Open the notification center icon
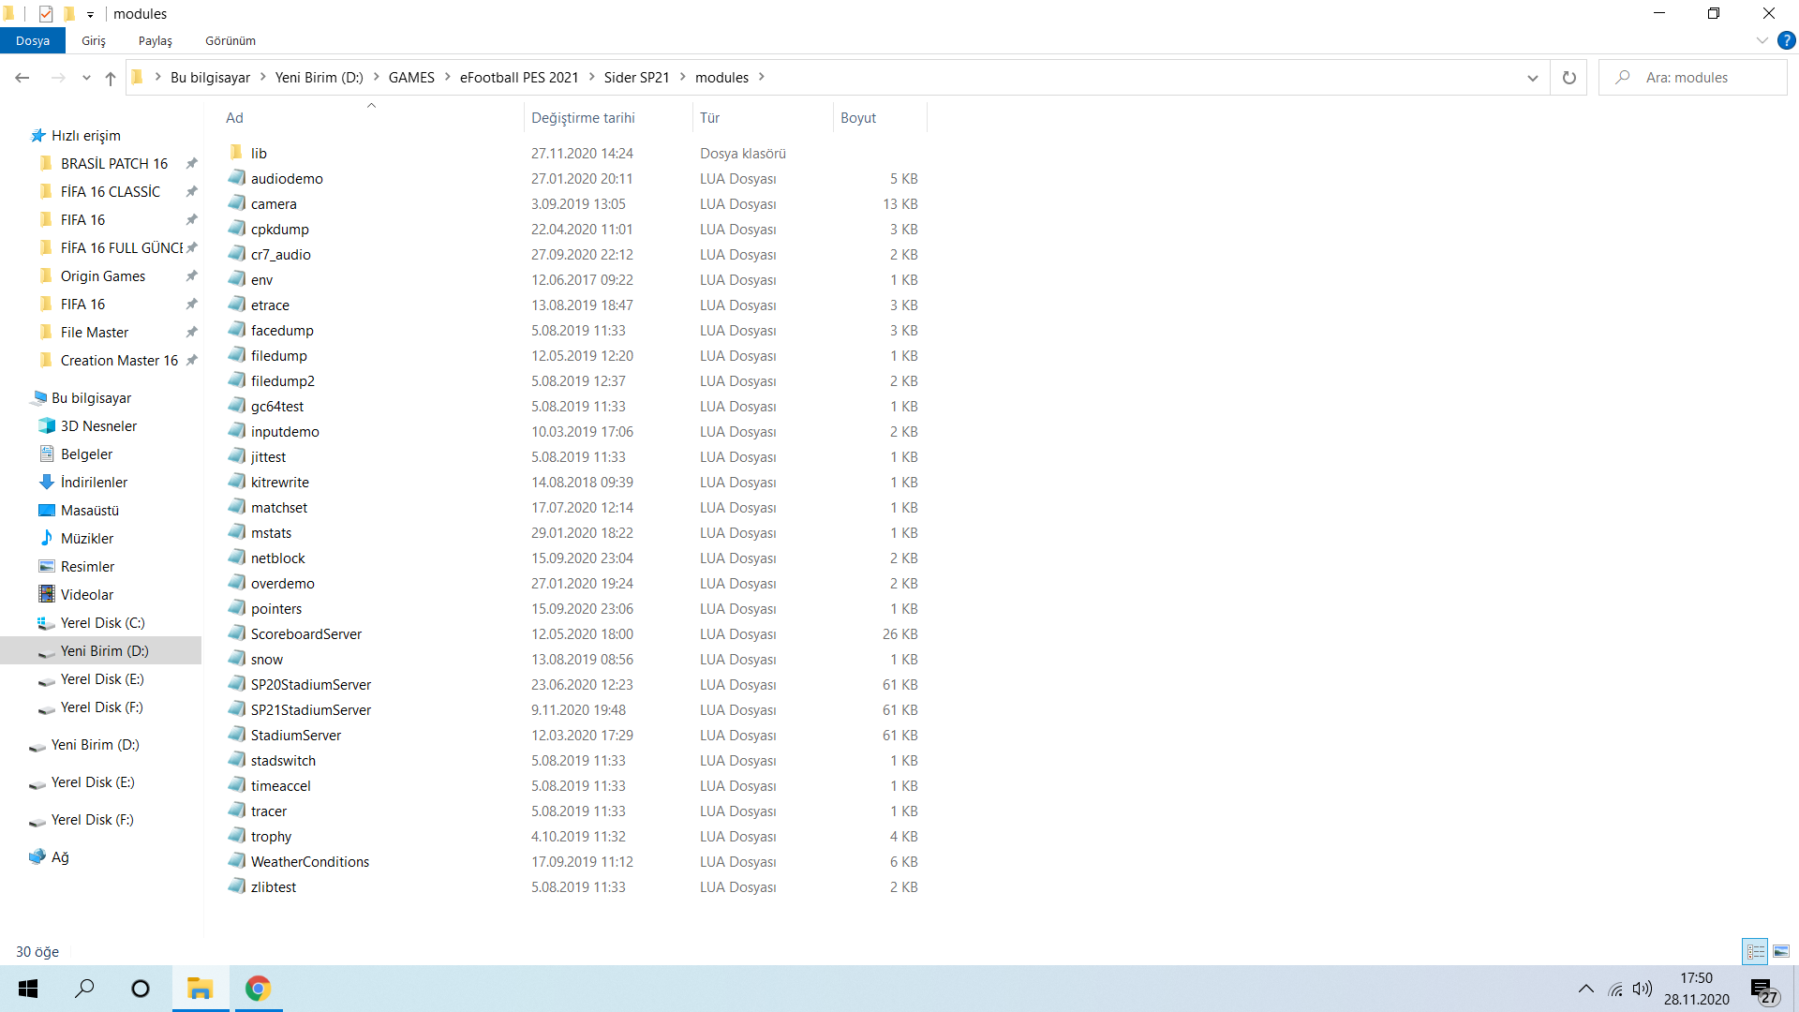Screen dimensions: 1799x1012 click(x=1762, y=990)
